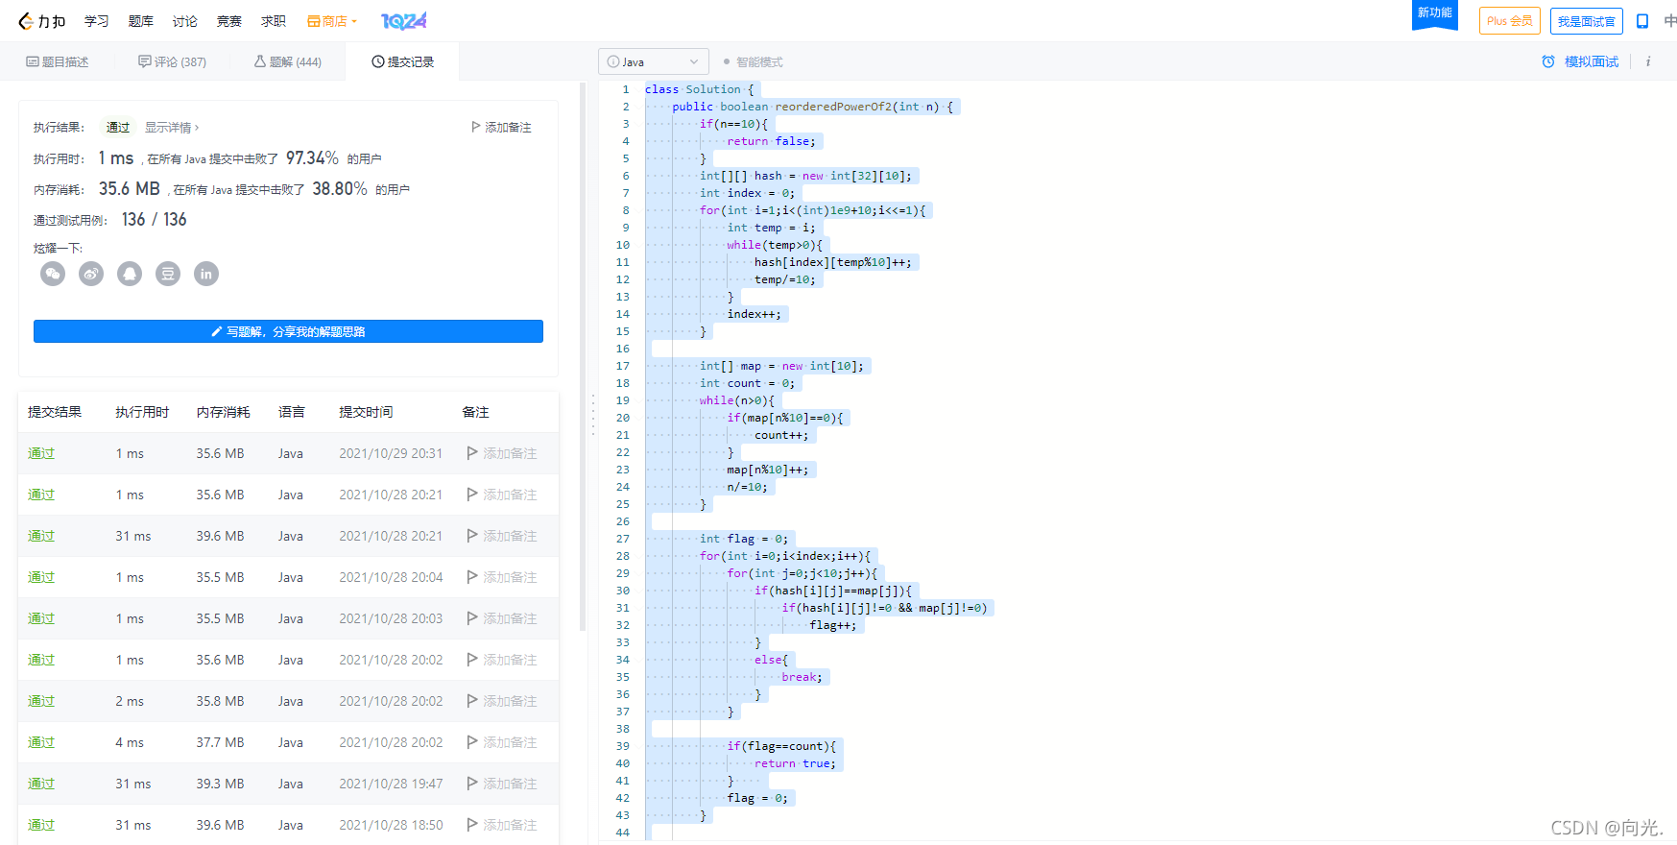Click the 新功能 new feature badge

1434,13
